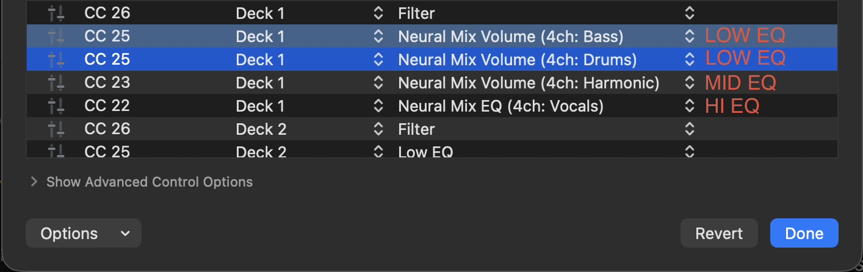Screen dimensions: 863x272
Task: Open action dropdown for Neural Mix Volume Bass
Action: click(x=689, y=37)
